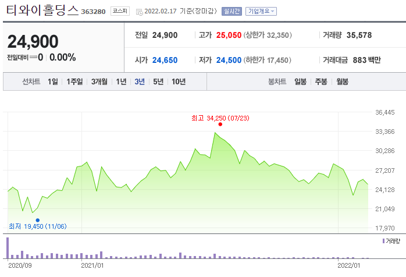Image resolution: width=406 pixels, height=277 pixels.
Task: Switch to the 1년 line chart
Action: pos(121,82)
